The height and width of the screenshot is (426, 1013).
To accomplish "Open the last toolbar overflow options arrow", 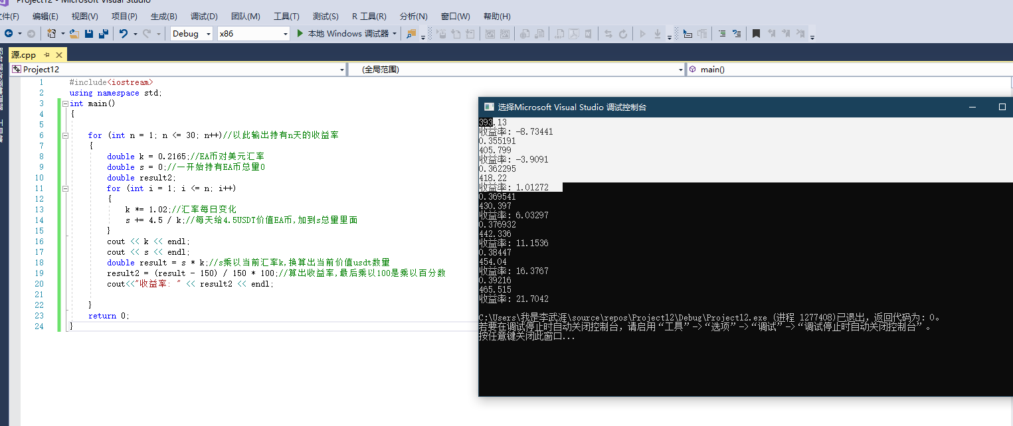I will click(x=812, y=36).
